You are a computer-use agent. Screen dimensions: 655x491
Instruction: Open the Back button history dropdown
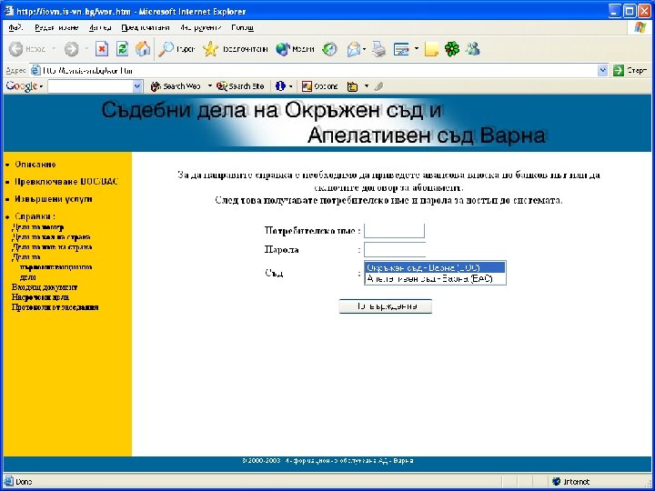(x=54, y=49)
